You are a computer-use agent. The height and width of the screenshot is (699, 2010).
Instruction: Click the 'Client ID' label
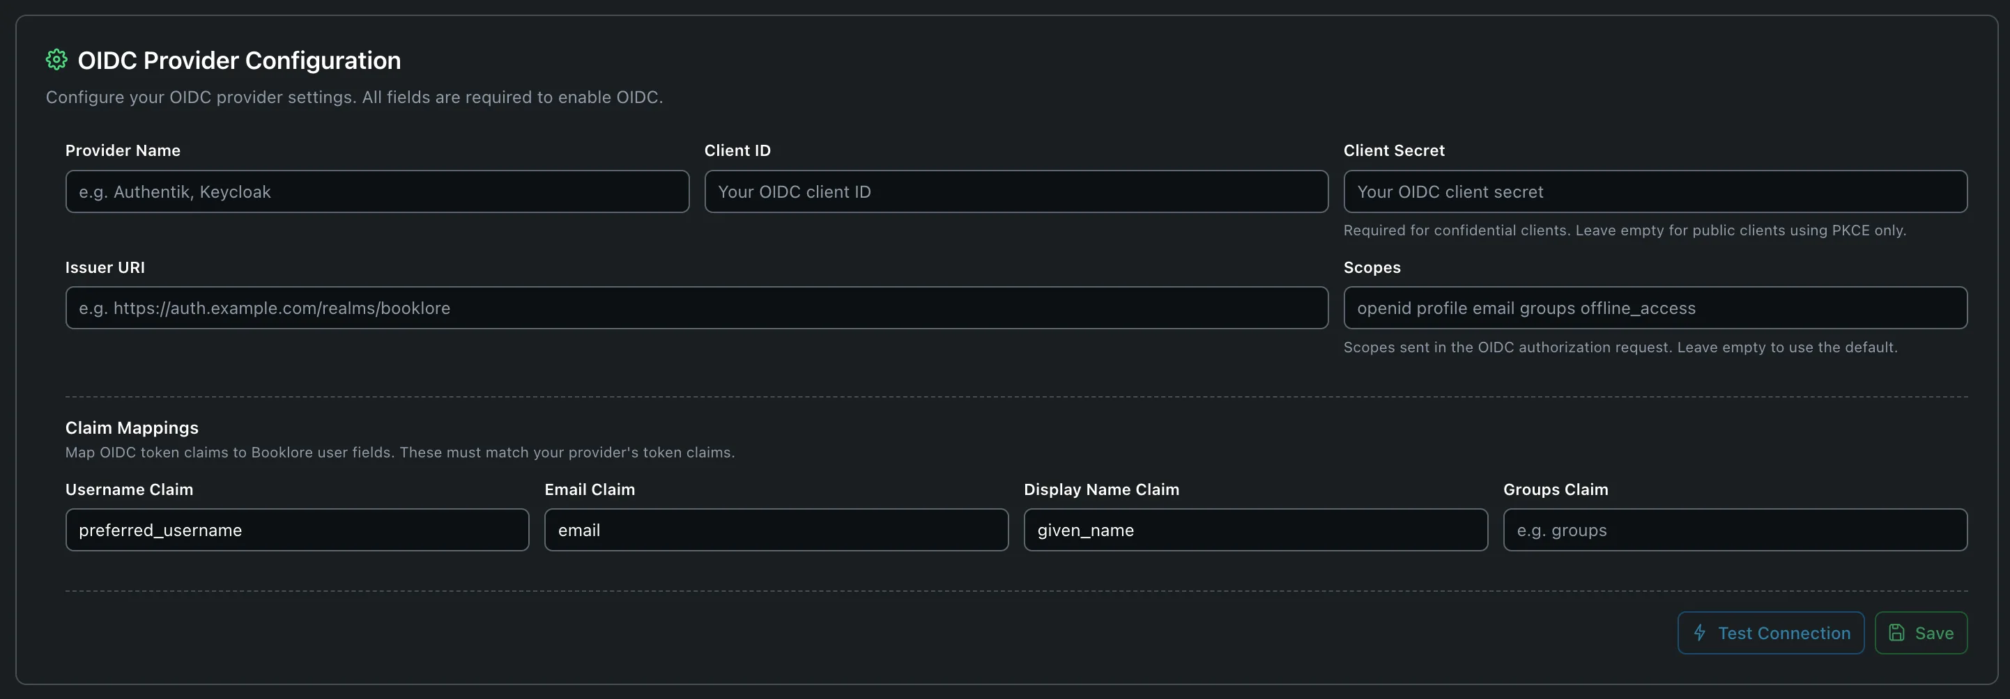737,150
